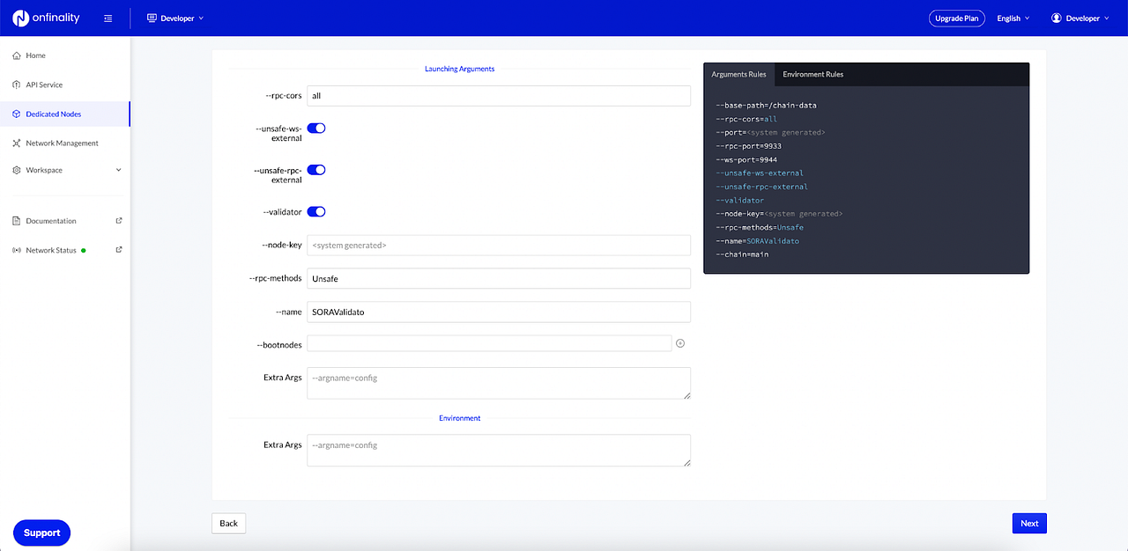Image resolution: width=1128 pixels, height=551 pixels.
Task: Open the Network Status link
Action: point(51,250)
